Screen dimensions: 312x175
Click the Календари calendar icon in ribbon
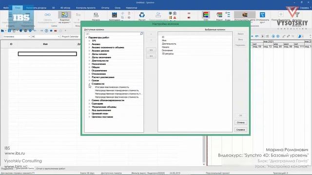pyautogui.click(x=115, y=15)
